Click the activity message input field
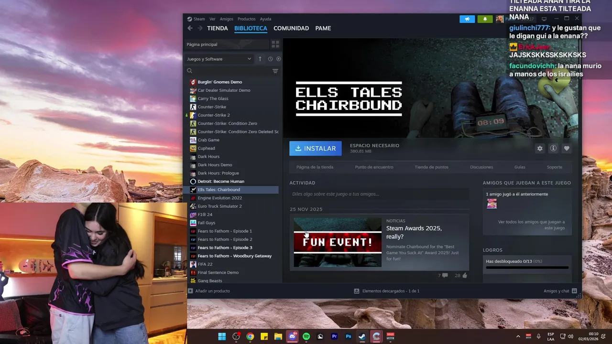The width and height of the screenshot is (612, 344). click(379, 194)
